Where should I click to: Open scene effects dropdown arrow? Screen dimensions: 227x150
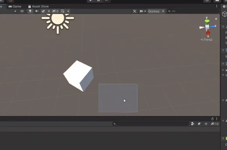click(x=49, y=11)
